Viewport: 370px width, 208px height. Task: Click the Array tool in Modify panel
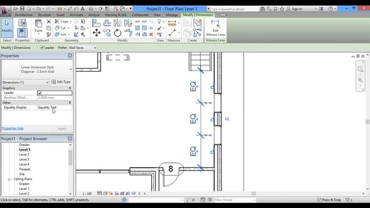tap(138, 28)
